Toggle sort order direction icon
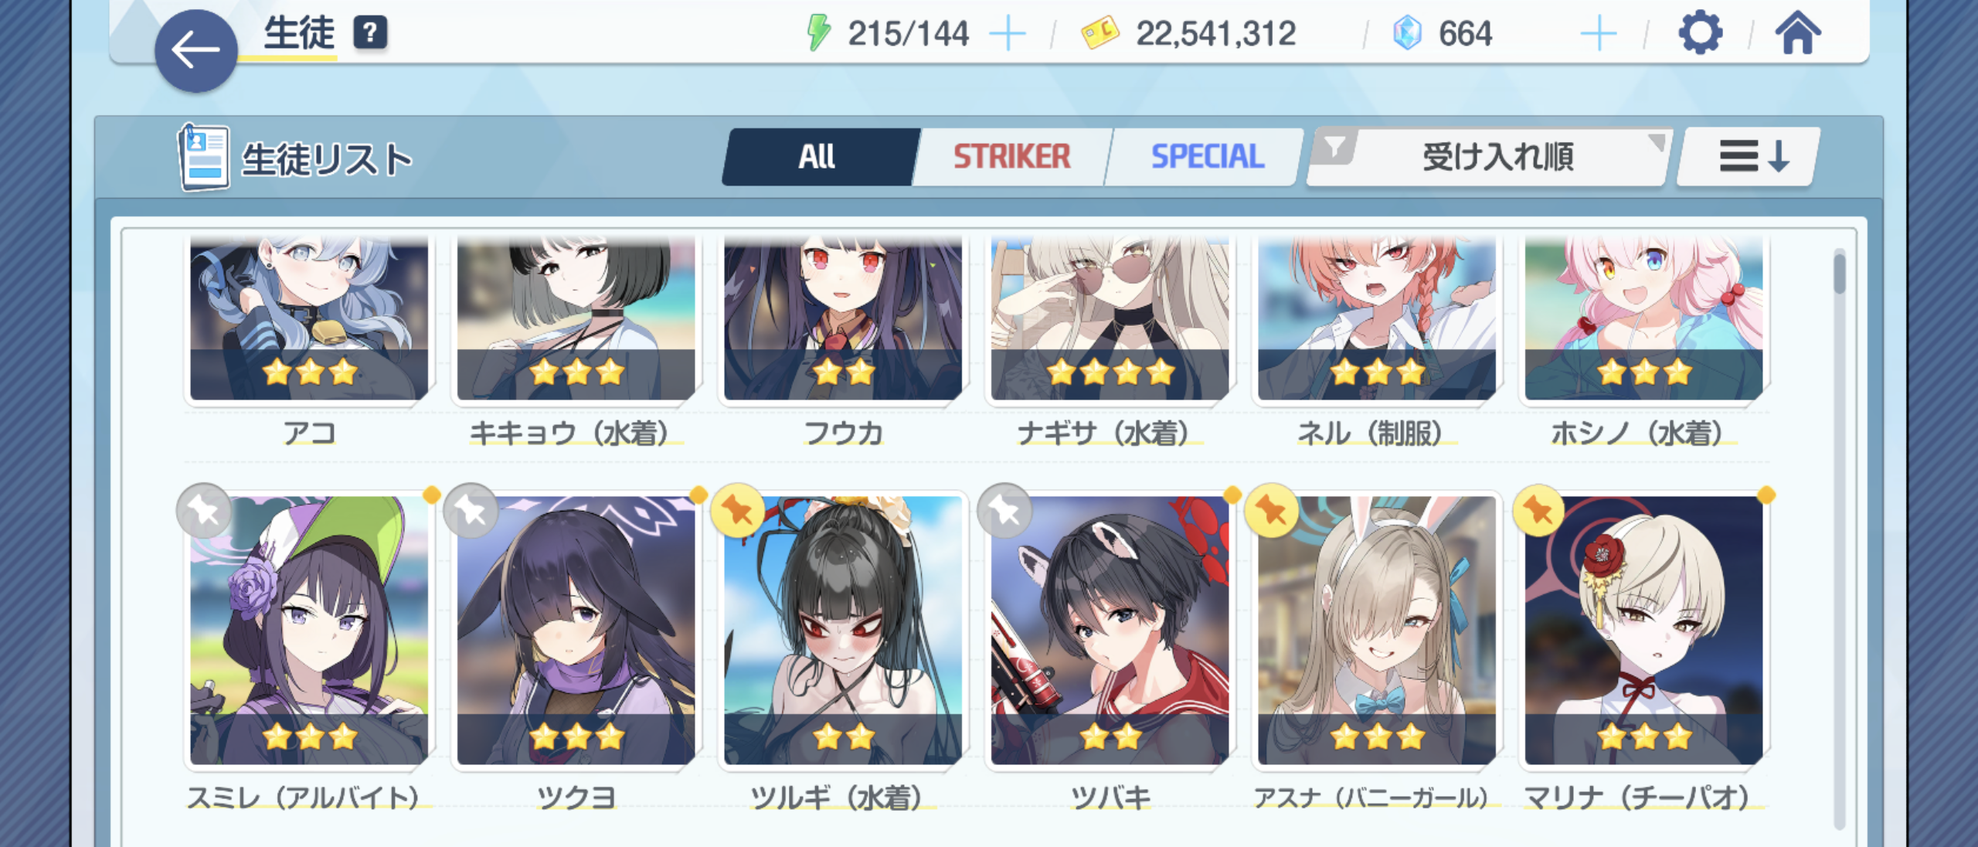This screenshot has height=847, width=1978. click(1754, 157)
